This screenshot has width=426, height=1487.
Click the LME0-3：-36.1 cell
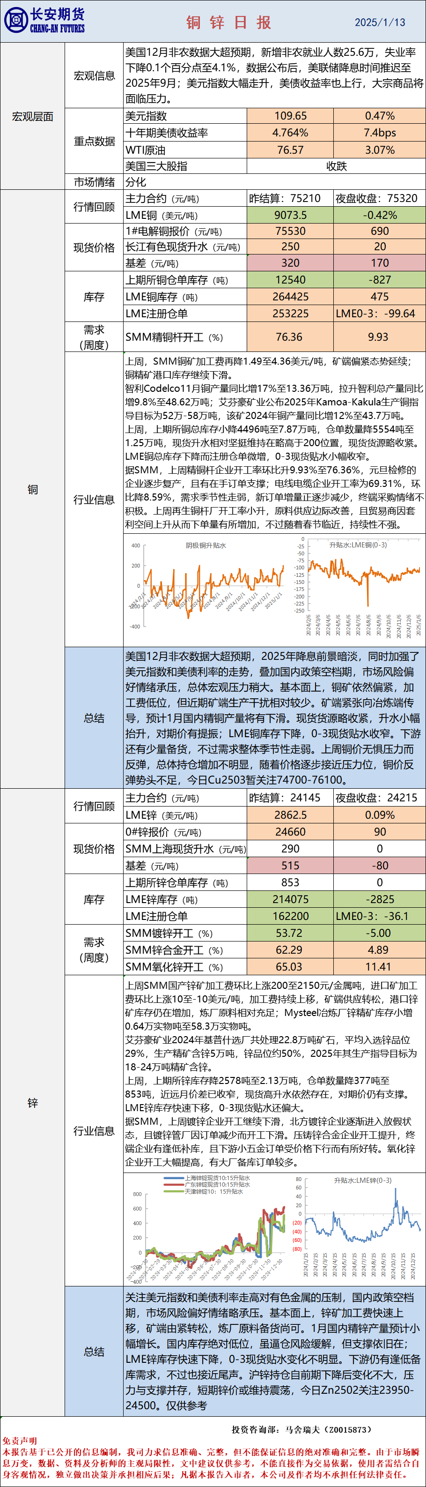(x=379, y=916)
